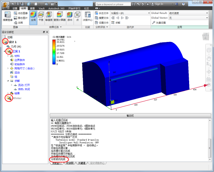Image resolution: width=214 pixels, height=172 pixels.
Task: Click the binoculars search icon
Action: click(133, 4)
